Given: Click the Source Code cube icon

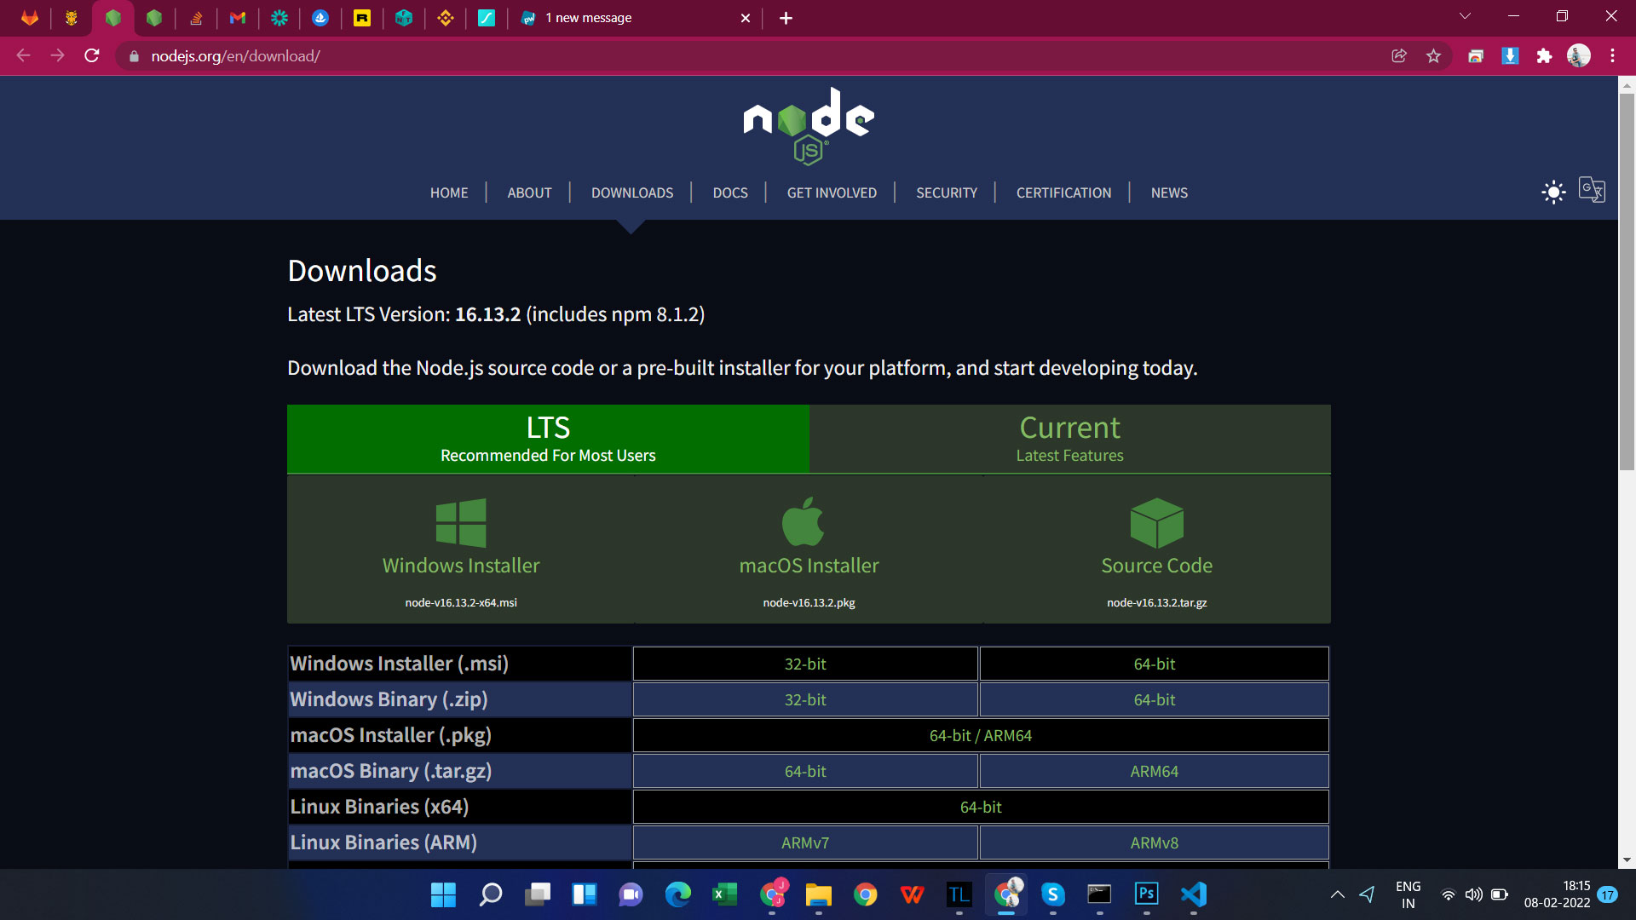Looking at the screenshot, I should pyautogui.click(x=1156, y=522).
